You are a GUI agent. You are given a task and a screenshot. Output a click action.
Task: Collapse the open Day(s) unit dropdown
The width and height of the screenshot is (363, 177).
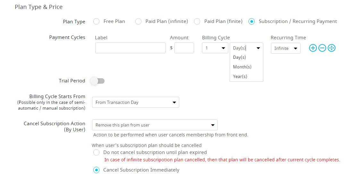(246, 48)
